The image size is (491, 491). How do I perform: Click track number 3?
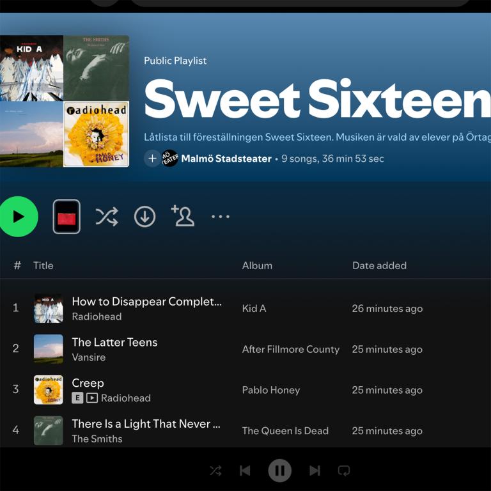[x=15, y=389]
